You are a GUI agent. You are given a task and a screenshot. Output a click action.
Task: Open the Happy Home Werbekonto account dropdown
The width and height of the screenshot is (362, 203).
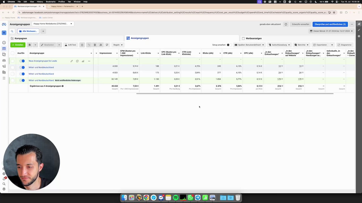(53, 24)
